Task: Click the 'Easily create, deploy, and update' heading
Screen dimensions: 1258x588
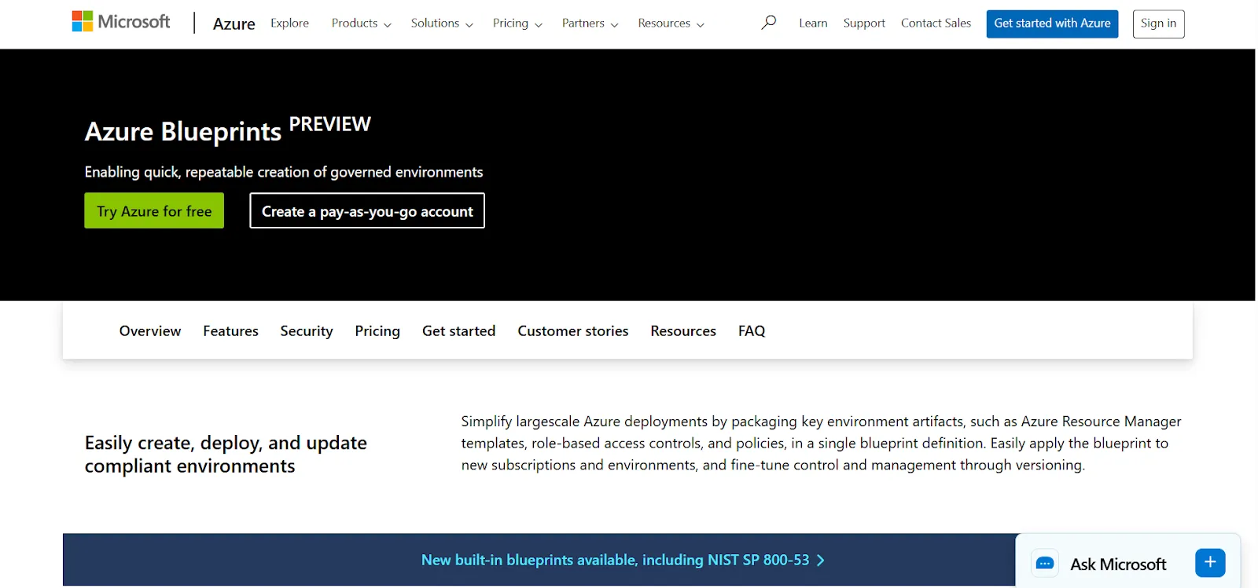Action: coord(226,454)
